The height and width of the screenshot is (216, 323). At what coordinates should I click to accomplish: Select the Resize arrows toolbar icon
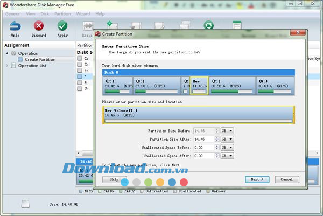click(88, 26)
